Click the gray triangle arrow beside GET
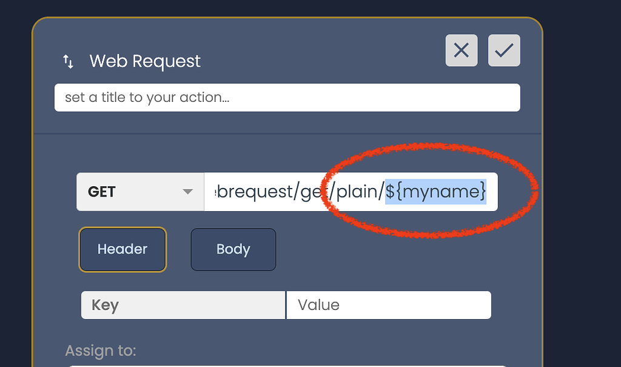Image resolution: width=621 pixels, height=367 pixels. (187, 192)
